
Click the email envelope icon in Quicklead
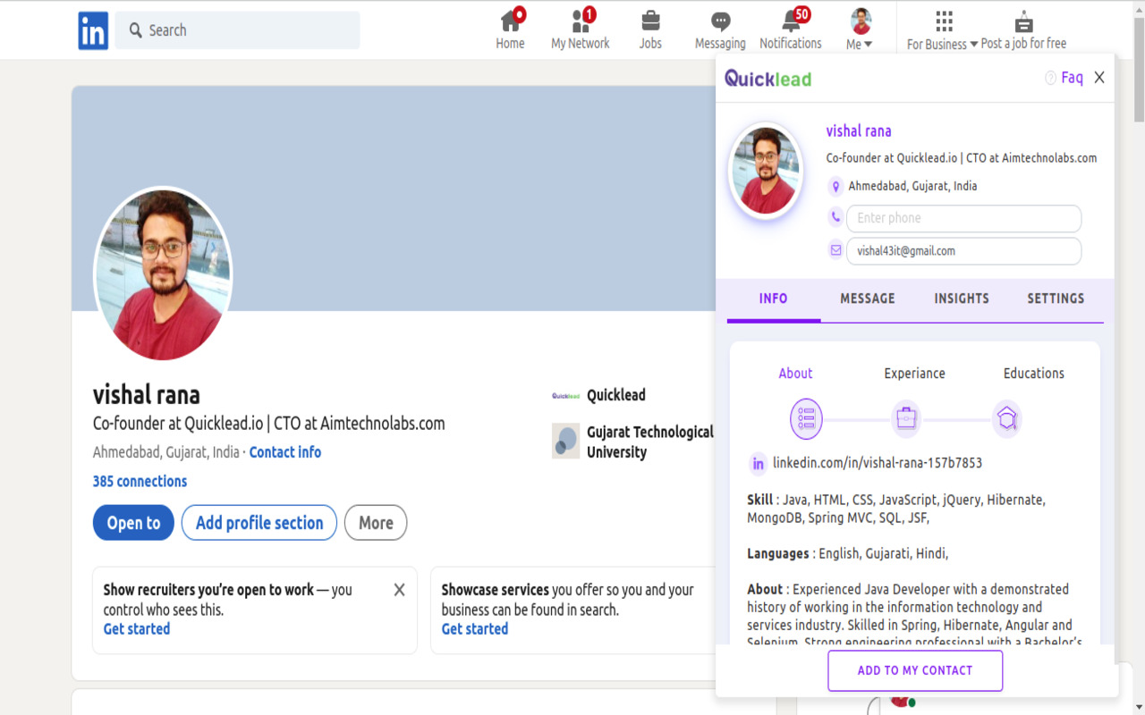click(835, 250)
